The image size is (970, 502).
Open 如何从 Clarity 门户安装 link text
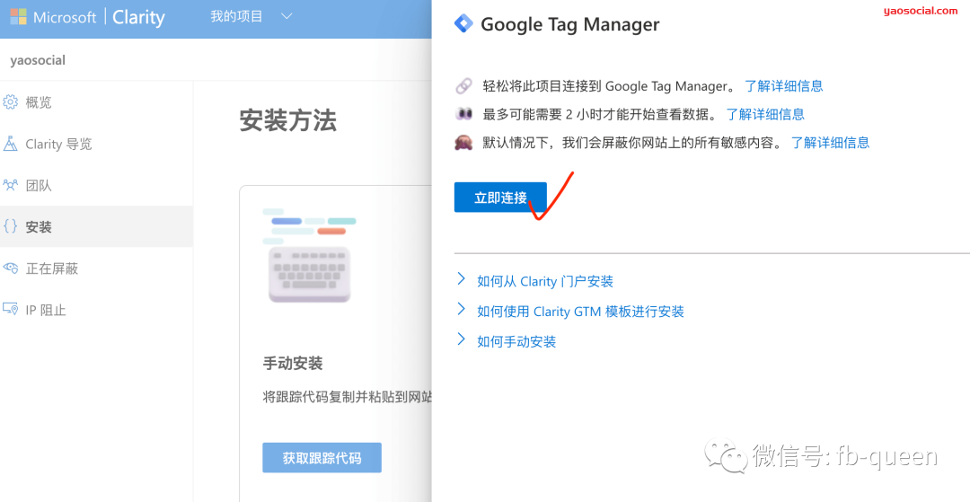click(x=545, y=282)
